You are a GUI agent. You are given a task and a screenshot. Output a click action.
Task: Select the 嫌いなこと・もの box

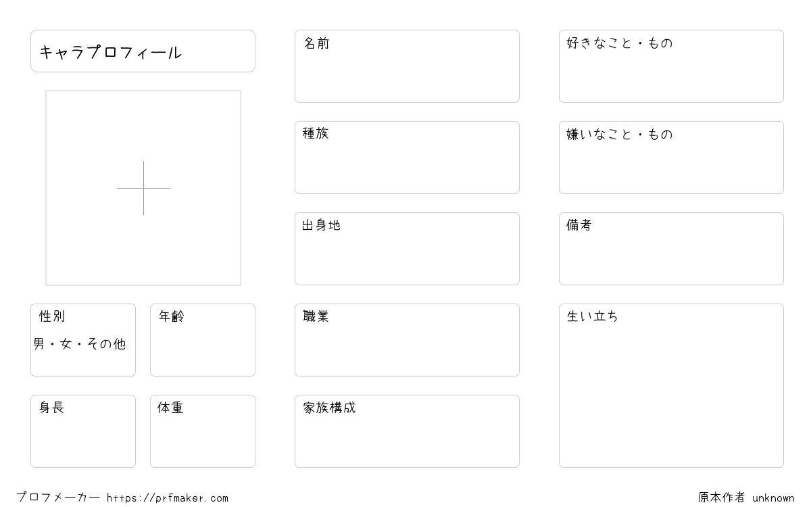coord(671,158)
